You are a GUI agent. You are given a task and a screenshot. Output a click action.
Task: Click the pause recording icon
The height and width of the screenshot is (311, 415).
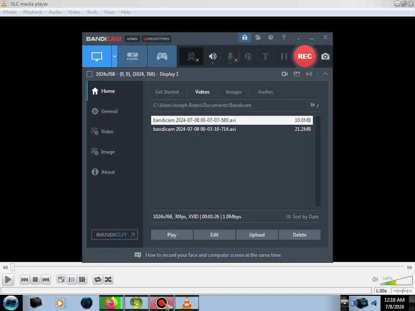point(284,56)
